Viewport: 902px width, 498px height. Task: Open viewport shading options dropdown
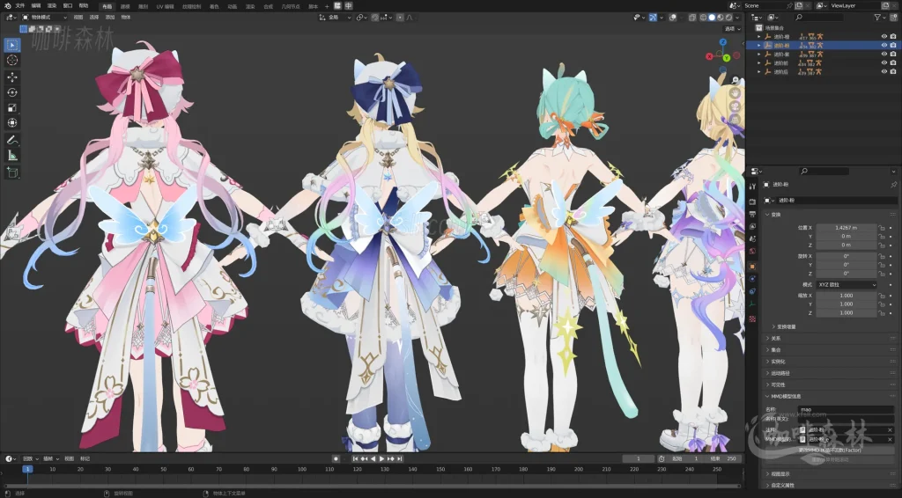coord(737,18)
